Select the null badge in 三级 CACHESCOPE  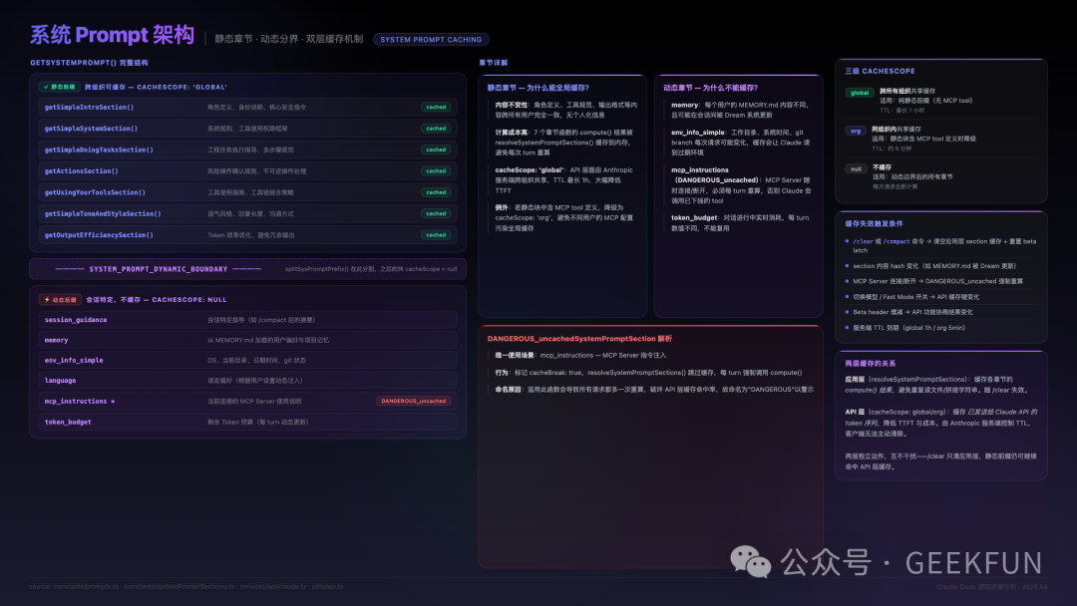coord(856,168)
